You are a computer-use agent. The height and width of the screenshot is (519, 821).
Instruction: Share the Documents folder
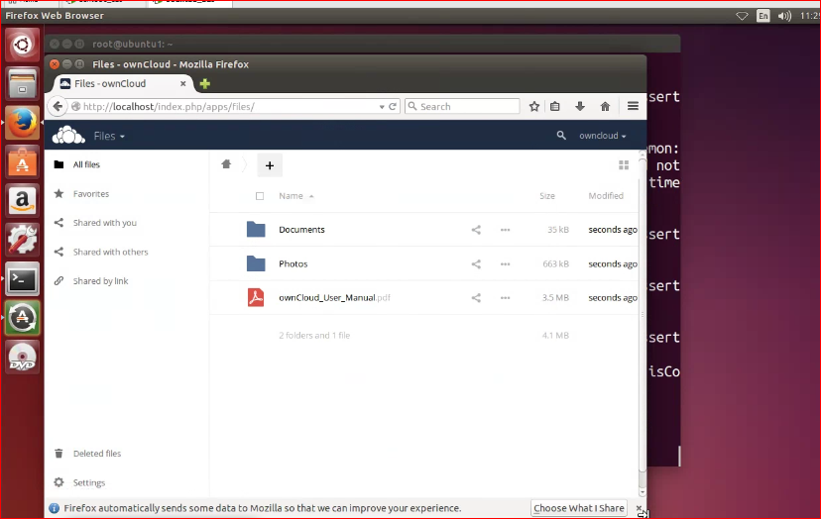pos(476,230)
